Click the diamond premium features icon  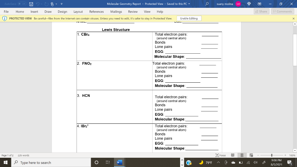click(x=249, y=4)
